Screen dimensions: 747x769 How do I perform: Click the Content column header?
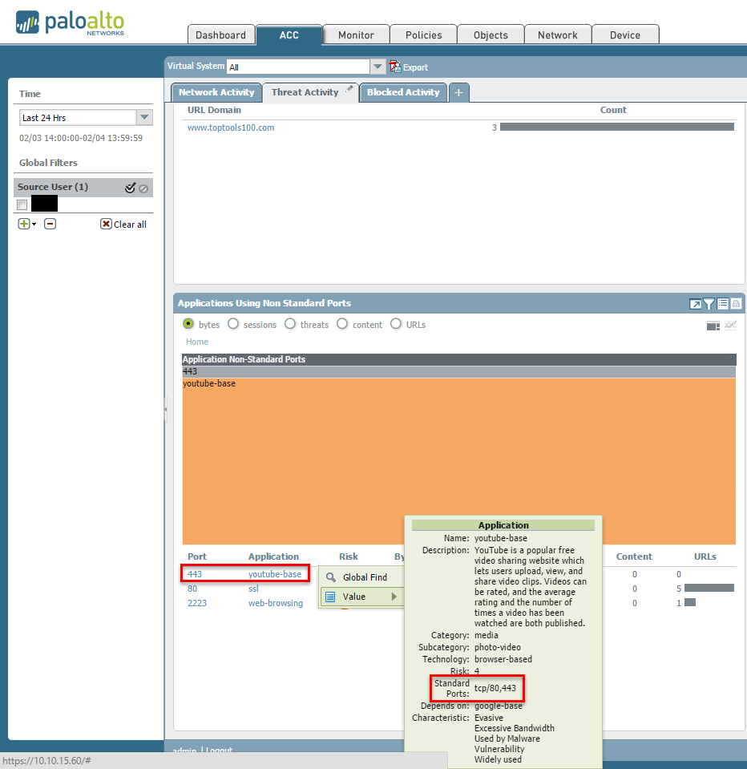(x=634, y=557)
